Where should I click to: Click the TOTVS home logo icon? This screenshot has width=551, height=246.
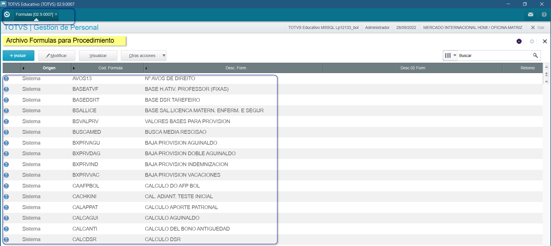[7, 14]
